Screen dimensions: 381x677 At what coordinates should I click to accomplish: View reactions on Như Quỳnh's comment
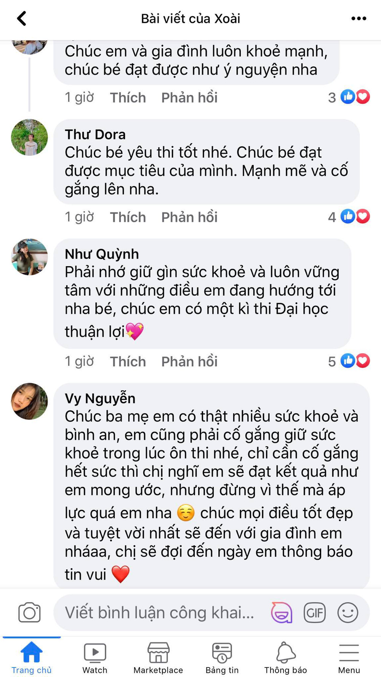(349, 361)
